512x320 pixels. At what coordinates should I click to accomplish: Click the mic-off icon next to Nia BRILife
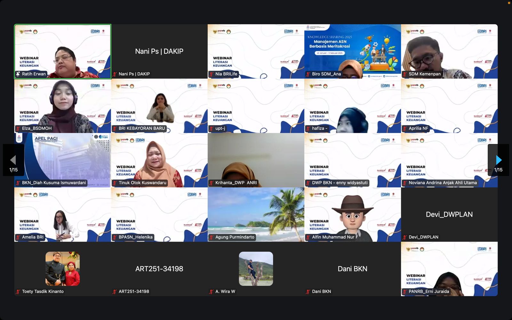tap(211, 74)
